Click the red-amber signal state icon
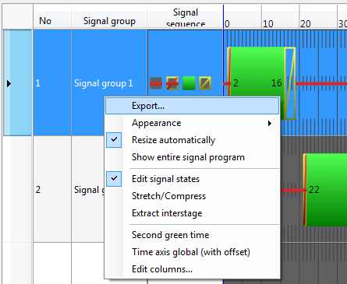The height and width of the screenshot is (284, 347). 172,83
